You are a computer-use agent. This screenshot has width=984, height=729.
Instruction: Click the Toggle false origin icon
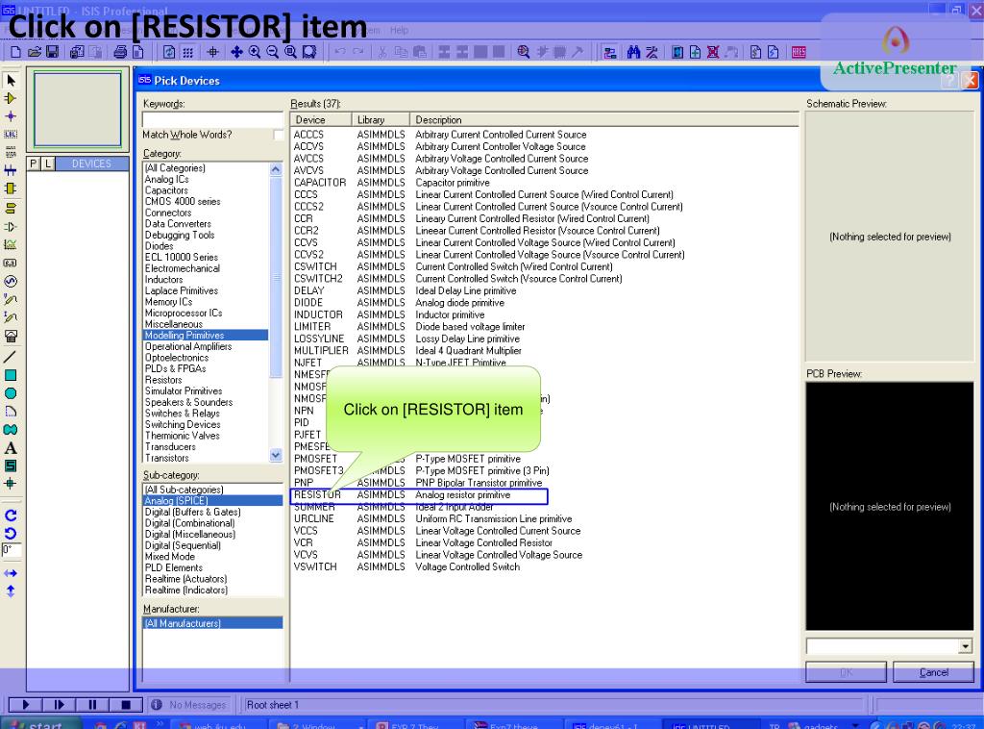tap(212, 52)
